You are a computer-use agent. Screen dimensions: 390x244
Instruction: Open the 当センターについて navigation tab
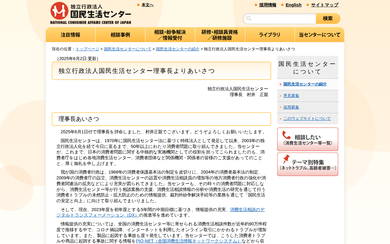[320, 35]
